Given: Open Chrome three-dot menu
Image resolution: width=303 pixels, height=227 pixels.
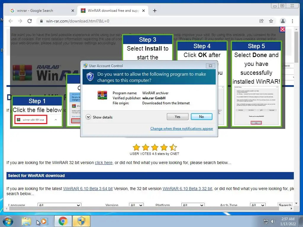Looking at the screenshot, I should pos(292,21).
